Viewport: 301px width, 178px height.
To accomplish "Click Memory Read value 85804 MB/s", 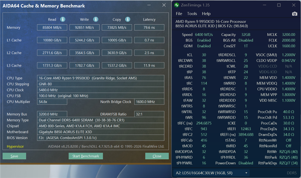I will click(x=52, y=27).
